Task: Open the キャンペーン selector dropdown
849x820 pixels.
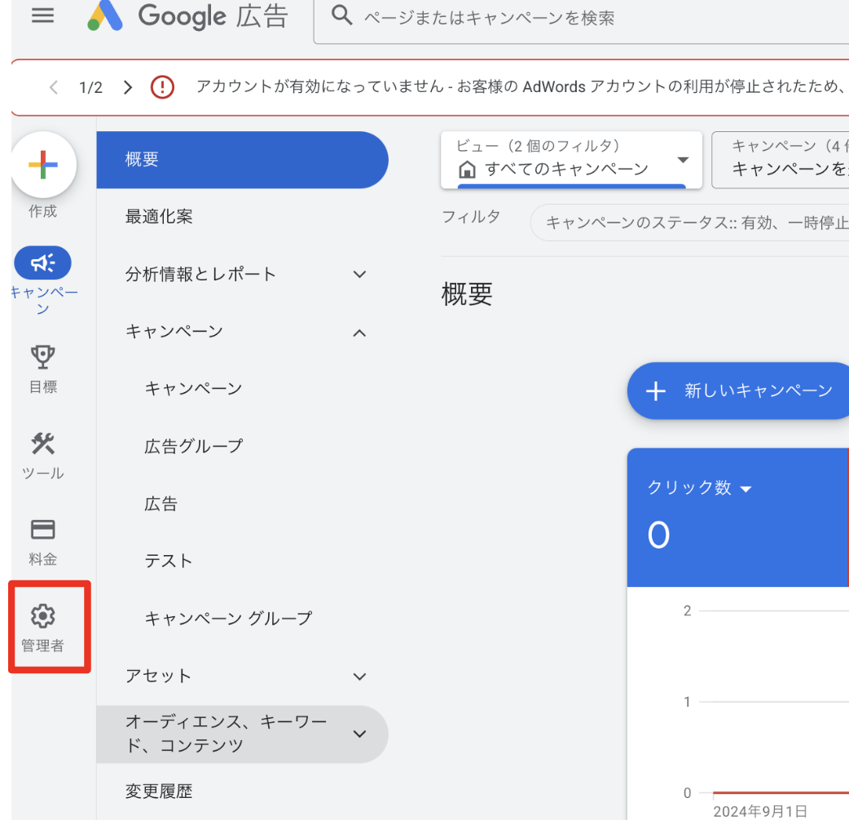Action: [x=781, y=160]
